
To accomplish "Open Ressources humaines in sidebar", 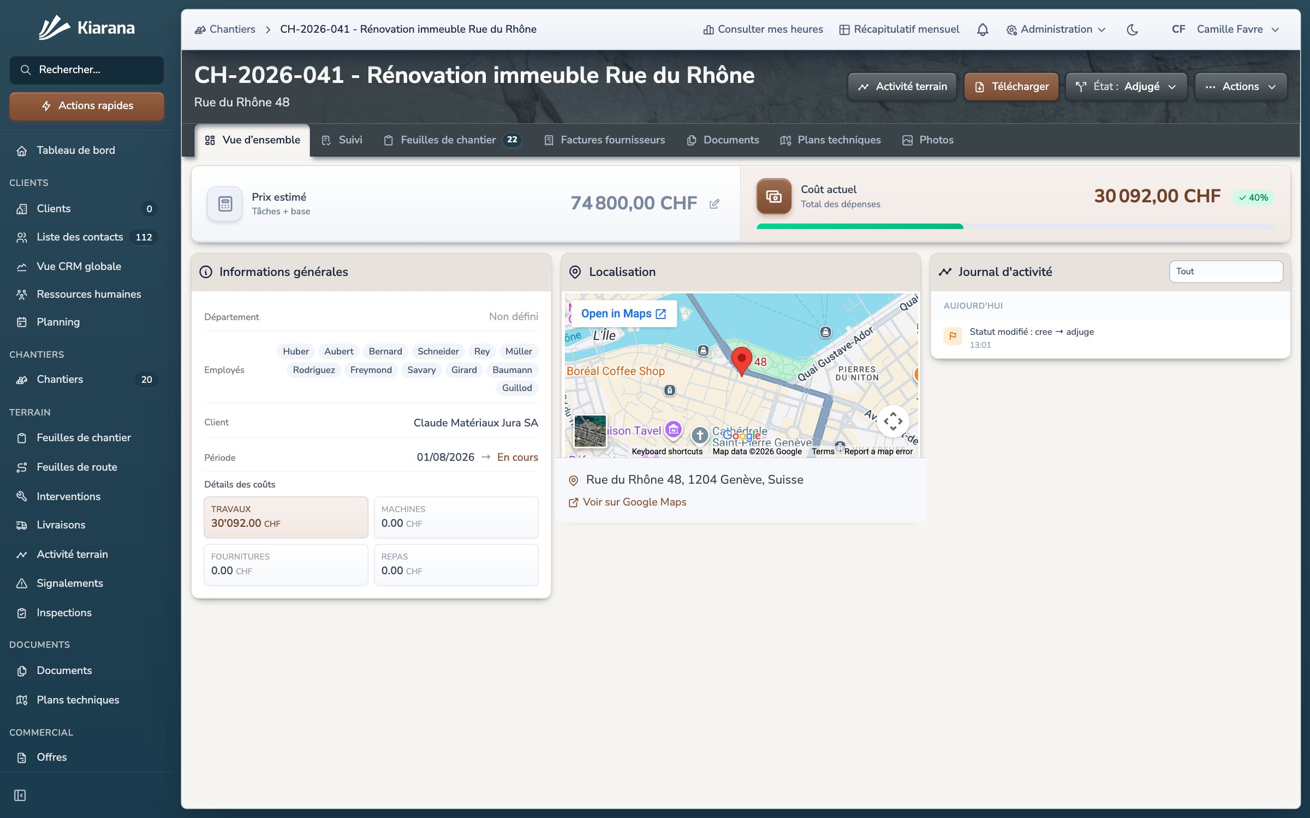I will tap(87, 294).
